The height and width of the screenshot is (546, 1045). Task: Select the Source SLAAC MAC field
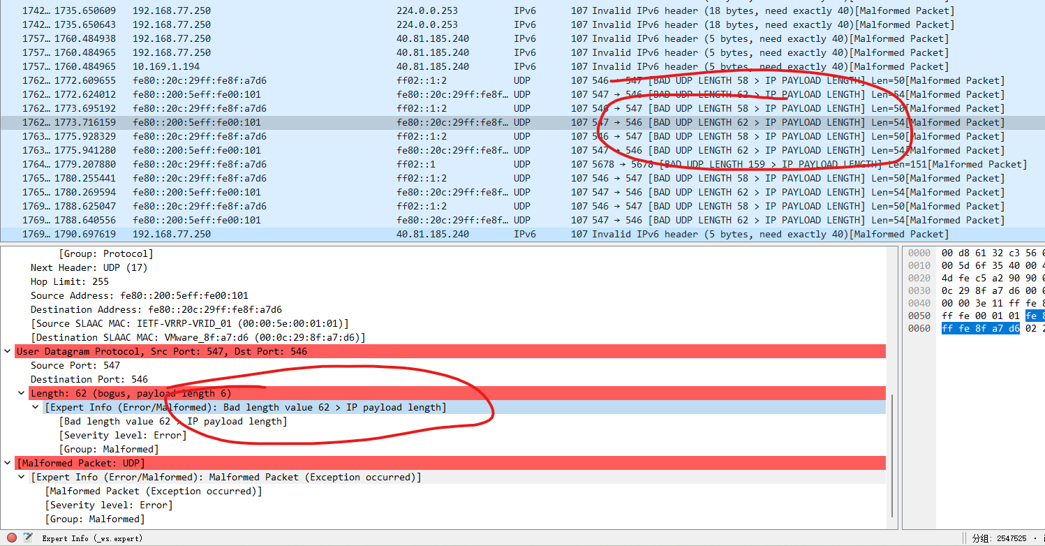tap(189, 323)
